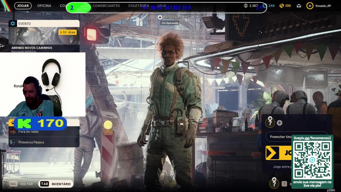This screenshot has height=192, width=341.
Task: Click the Jogo entre plataformas text
Action: pyautogui.click(x=282, y=167)
